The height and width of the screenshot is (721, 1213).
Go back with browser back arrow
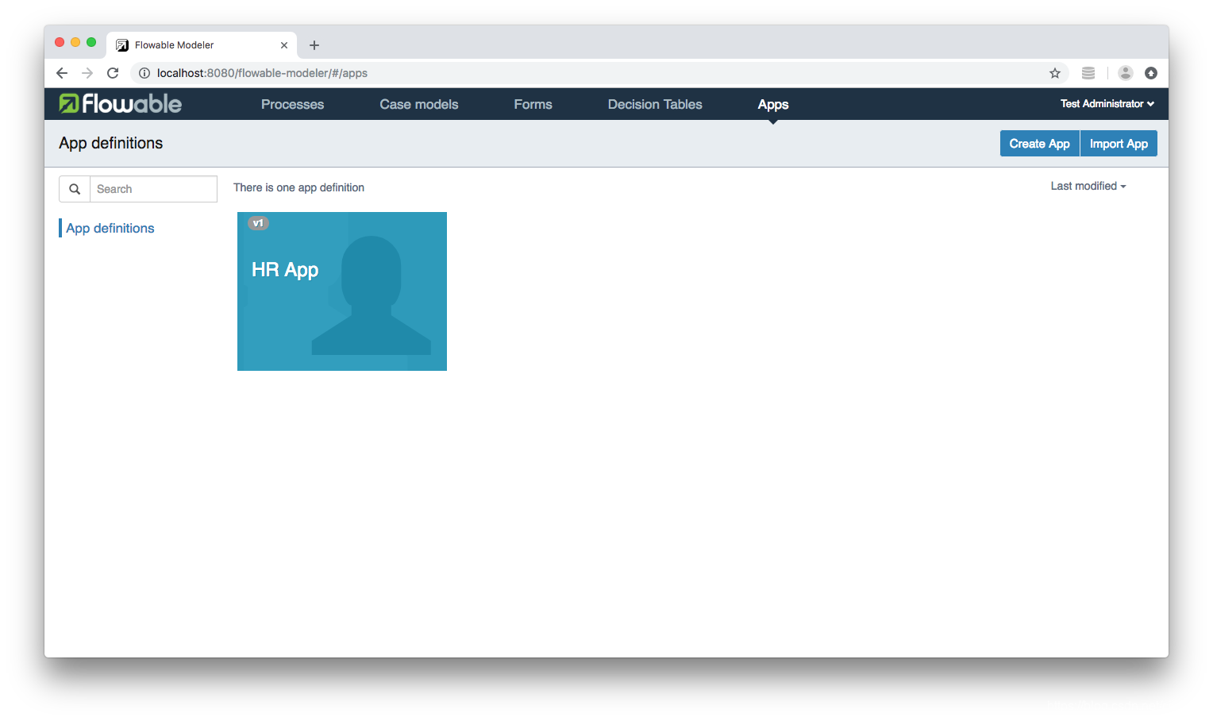pos(62,73)
